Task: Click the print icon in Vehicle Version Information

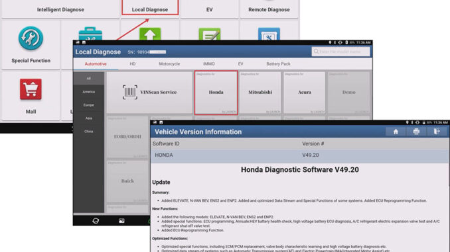Action: click(416, 132)
